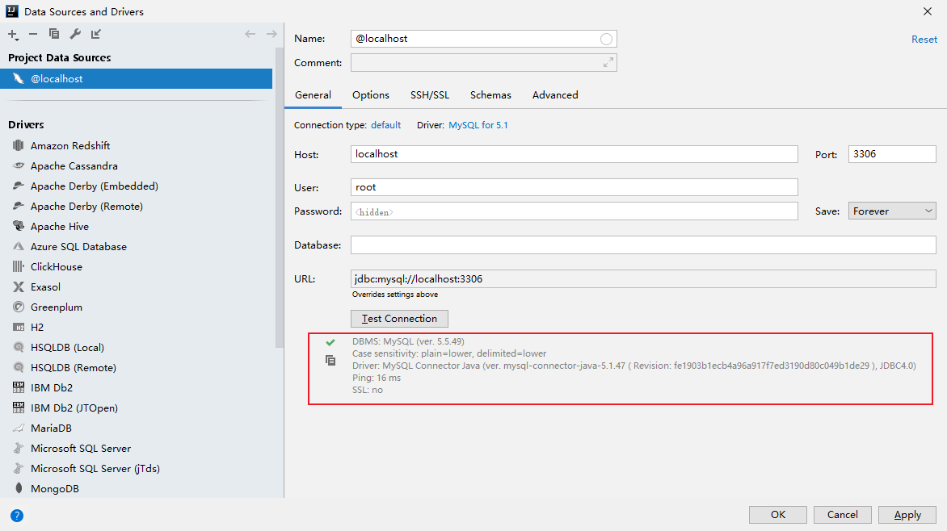Copy the connection test result to clipboard
Viewport: 947px width, 531px height.
[x=330, y=360]
